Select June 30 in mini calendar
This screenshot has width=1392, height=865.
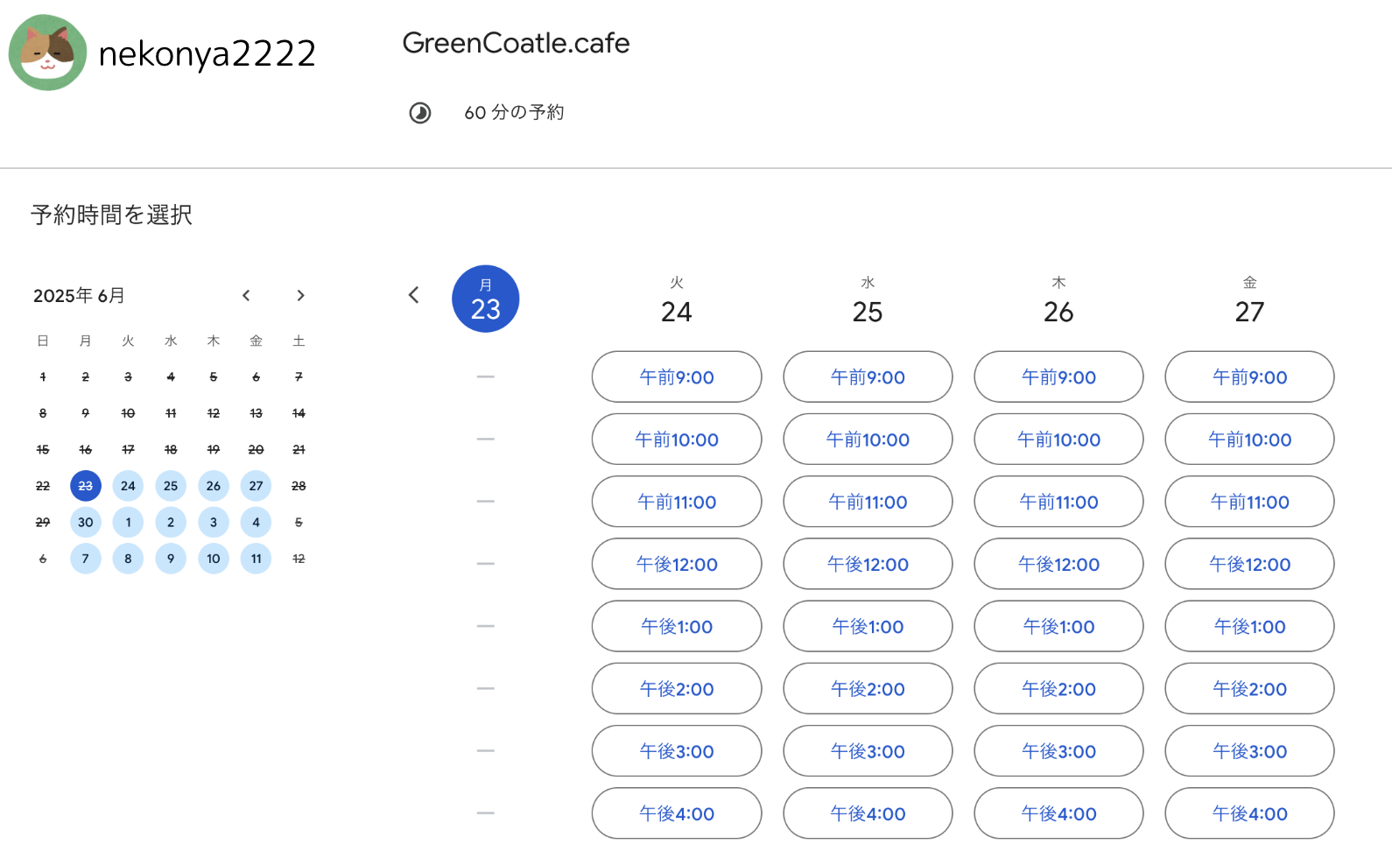pos(86,523)
